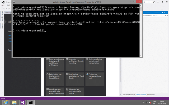This screenshot has height=105, width=169.
Task: Open the layer diagrams architecture video tile
Action: [55, 64]
